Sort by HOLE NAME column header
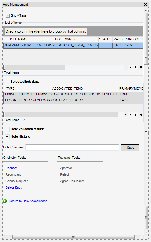 [18, 39]
